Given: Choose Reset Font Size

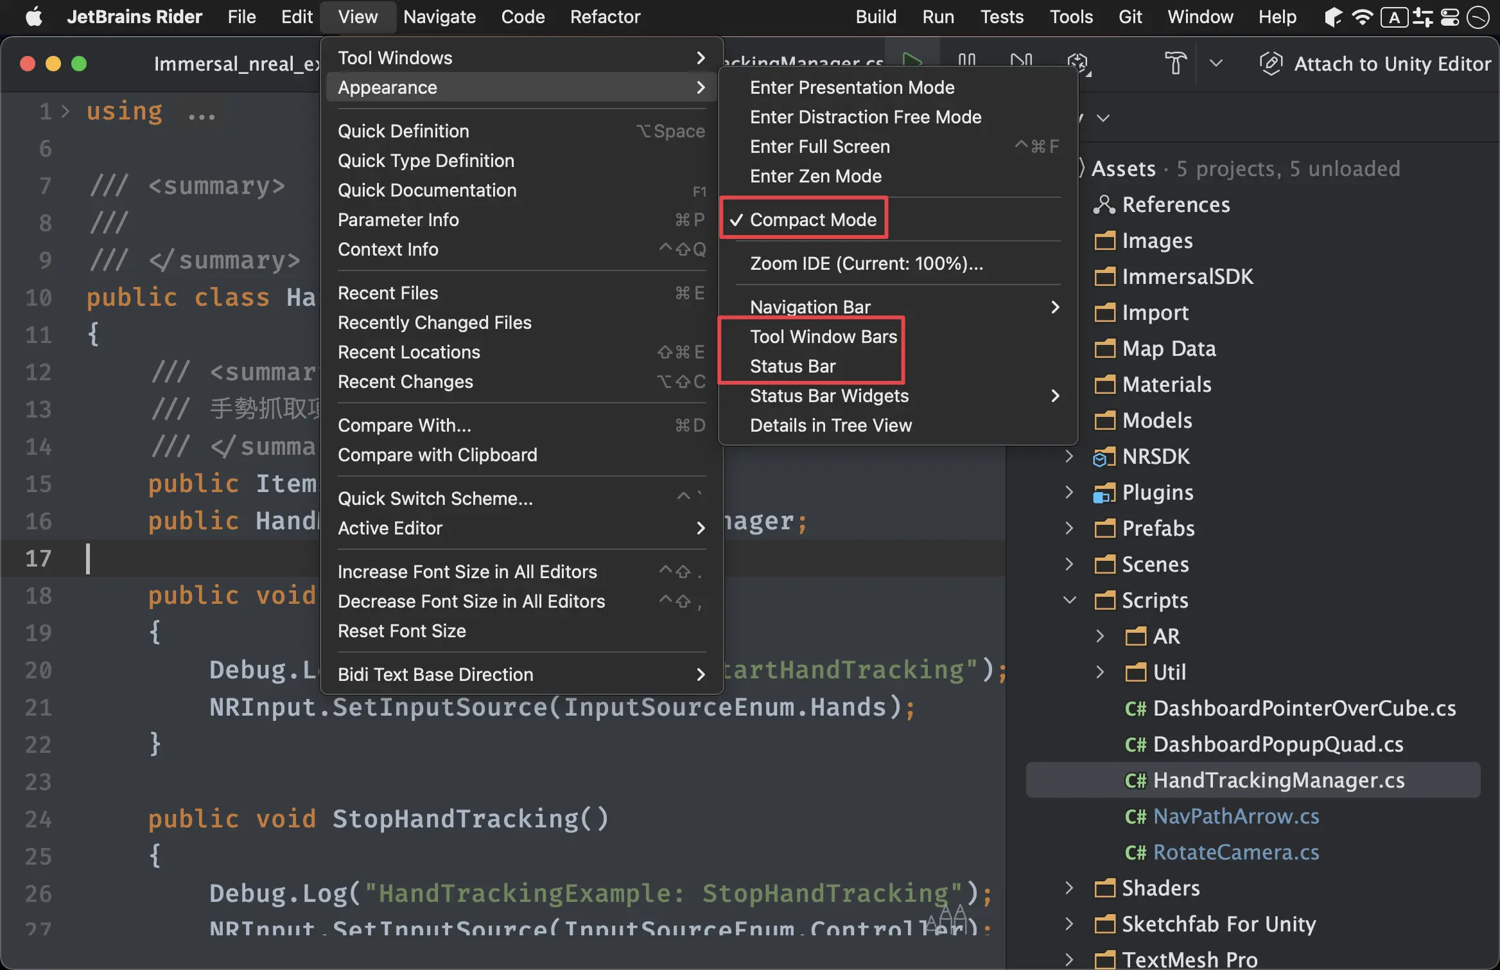Looking at the screenshot, I should [x=521, y=631].
